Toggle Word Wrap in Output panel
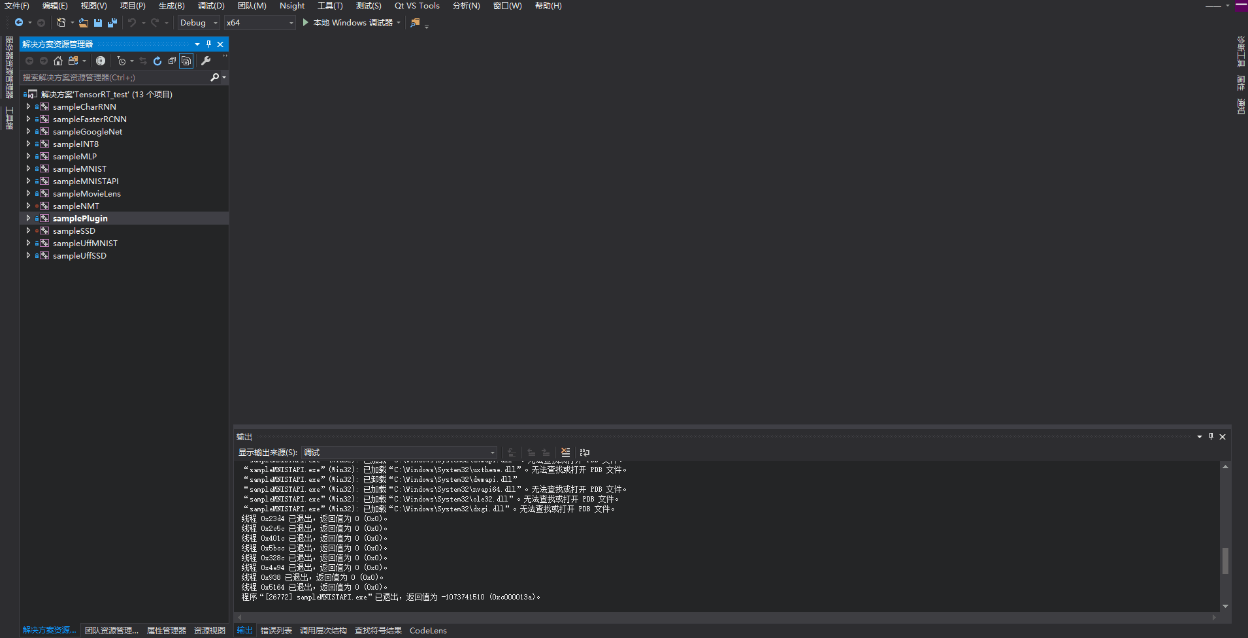The height and width of the screenshot is (638, 1248). (x=585, y=452)
